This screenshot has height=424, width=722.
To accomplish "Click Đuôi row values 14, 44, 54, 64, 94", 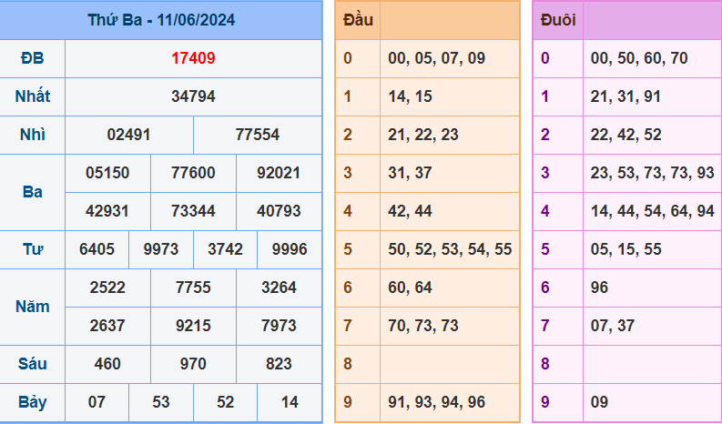I will [653, 211].
